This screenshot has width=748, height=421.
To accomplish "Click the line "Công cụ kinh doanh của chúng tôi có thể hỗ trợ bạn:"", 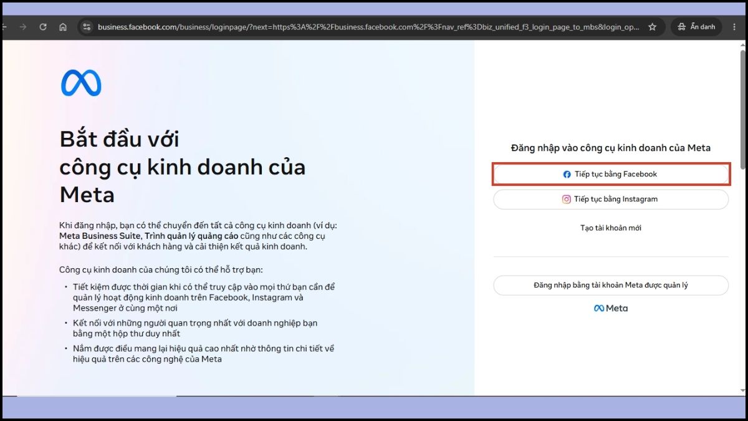I will pos(161,269).
